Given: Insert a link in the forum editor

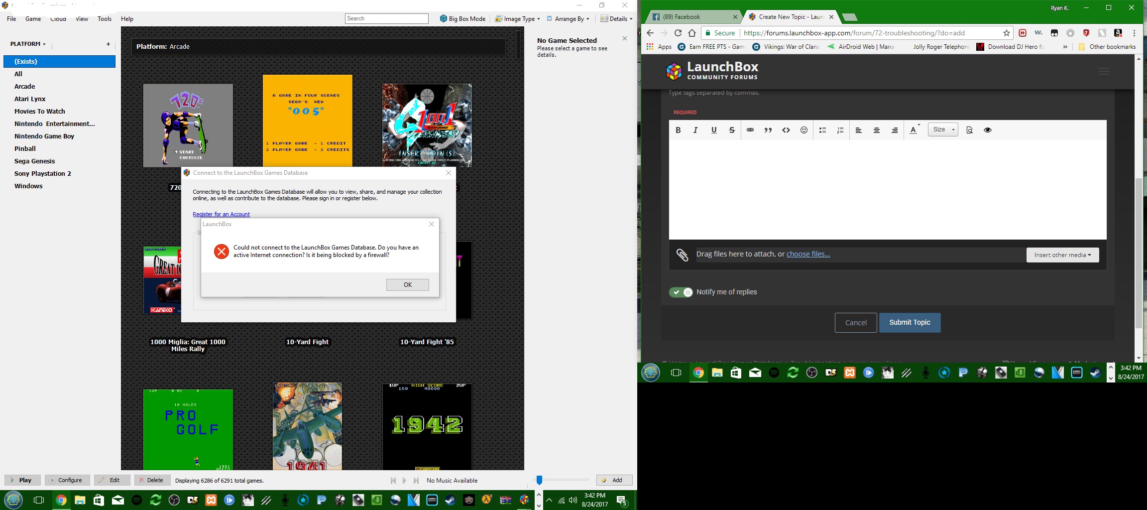Looking at the screenshot, I should coord(750,130).
